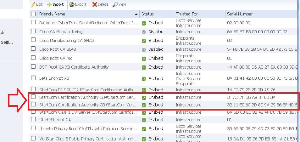The height and width of the screenshot is (142, 300).
Task: Check the Cisco CA Manufacturing row checkbox
Action: (33, 31)
